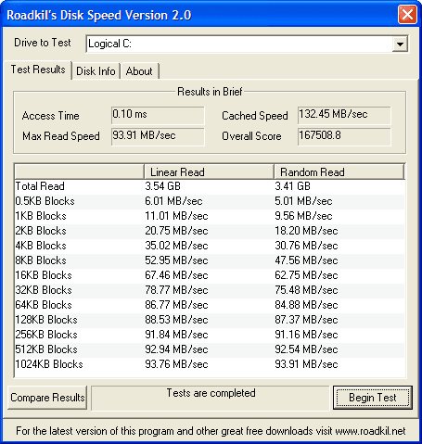
Task: Click the 62.75 MB/sec random read value
Action: [x=306, y=275]
